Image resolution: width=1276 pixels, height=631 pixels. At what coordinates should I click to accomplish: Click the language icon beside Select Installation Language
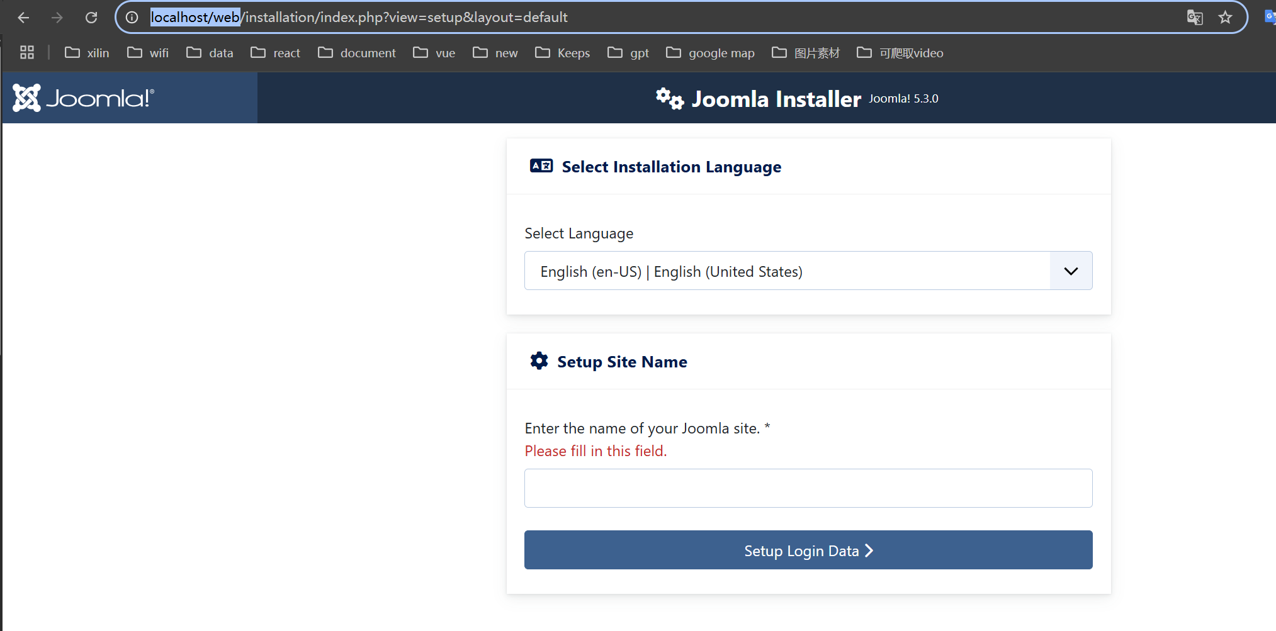(541, 166)
